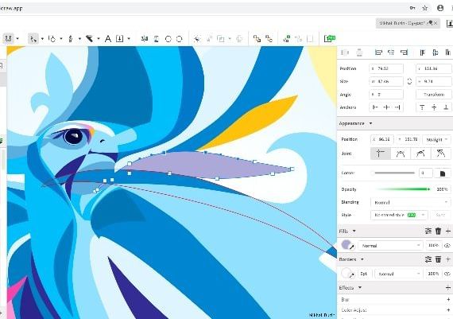
Task: Click the object X position field
Action: pyautogui.click(x=386, y=68)
